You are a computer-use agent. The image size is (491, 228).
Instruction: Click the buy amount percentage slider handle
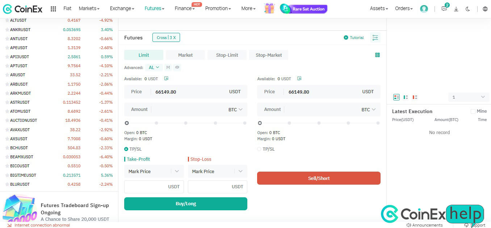coord(127,123)
